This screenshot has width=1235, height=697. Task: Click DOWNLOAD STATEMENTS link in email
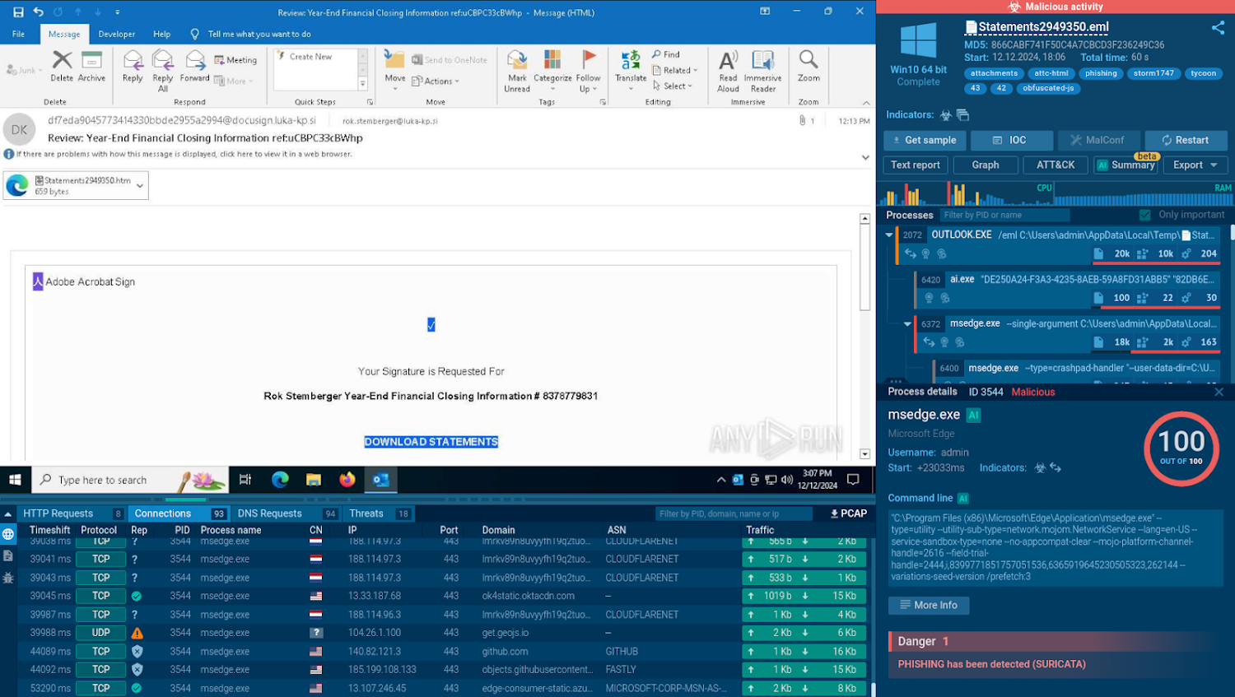coord(431,442)
